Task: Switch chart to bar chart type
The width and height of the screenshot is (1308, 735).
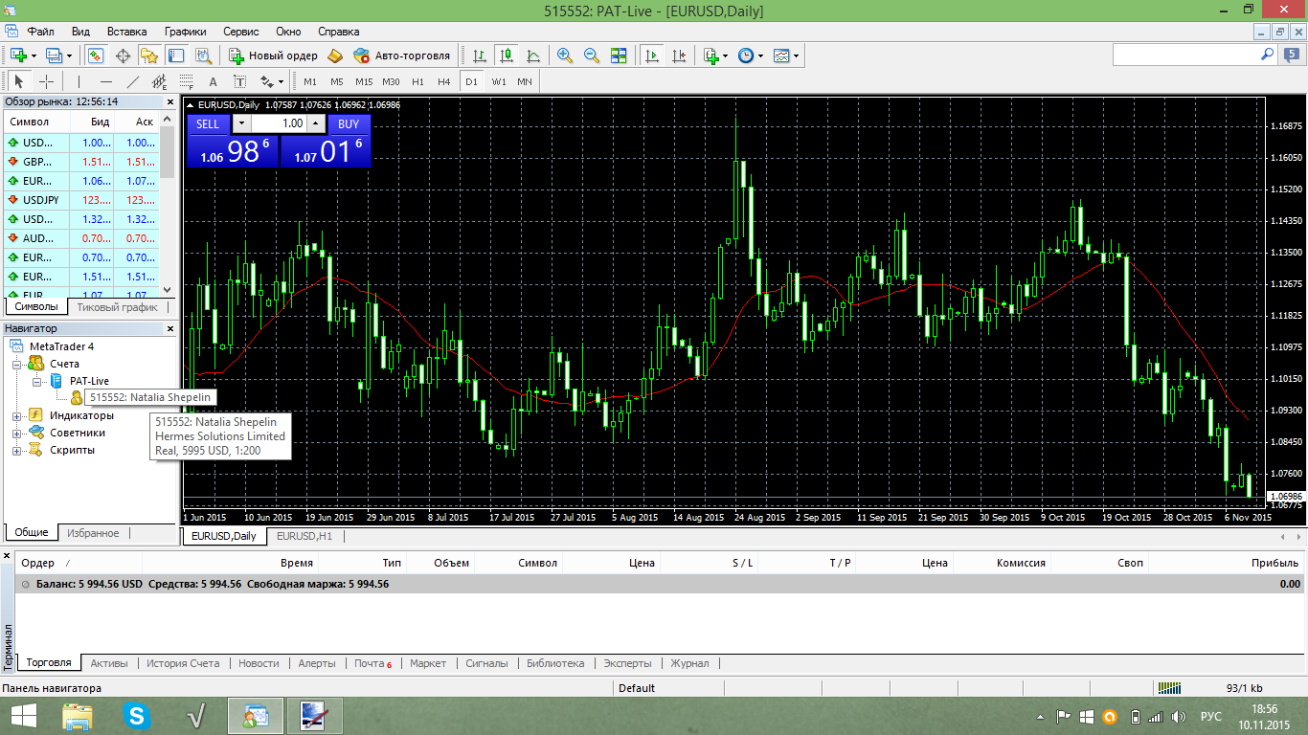Action: click(479, 56)
